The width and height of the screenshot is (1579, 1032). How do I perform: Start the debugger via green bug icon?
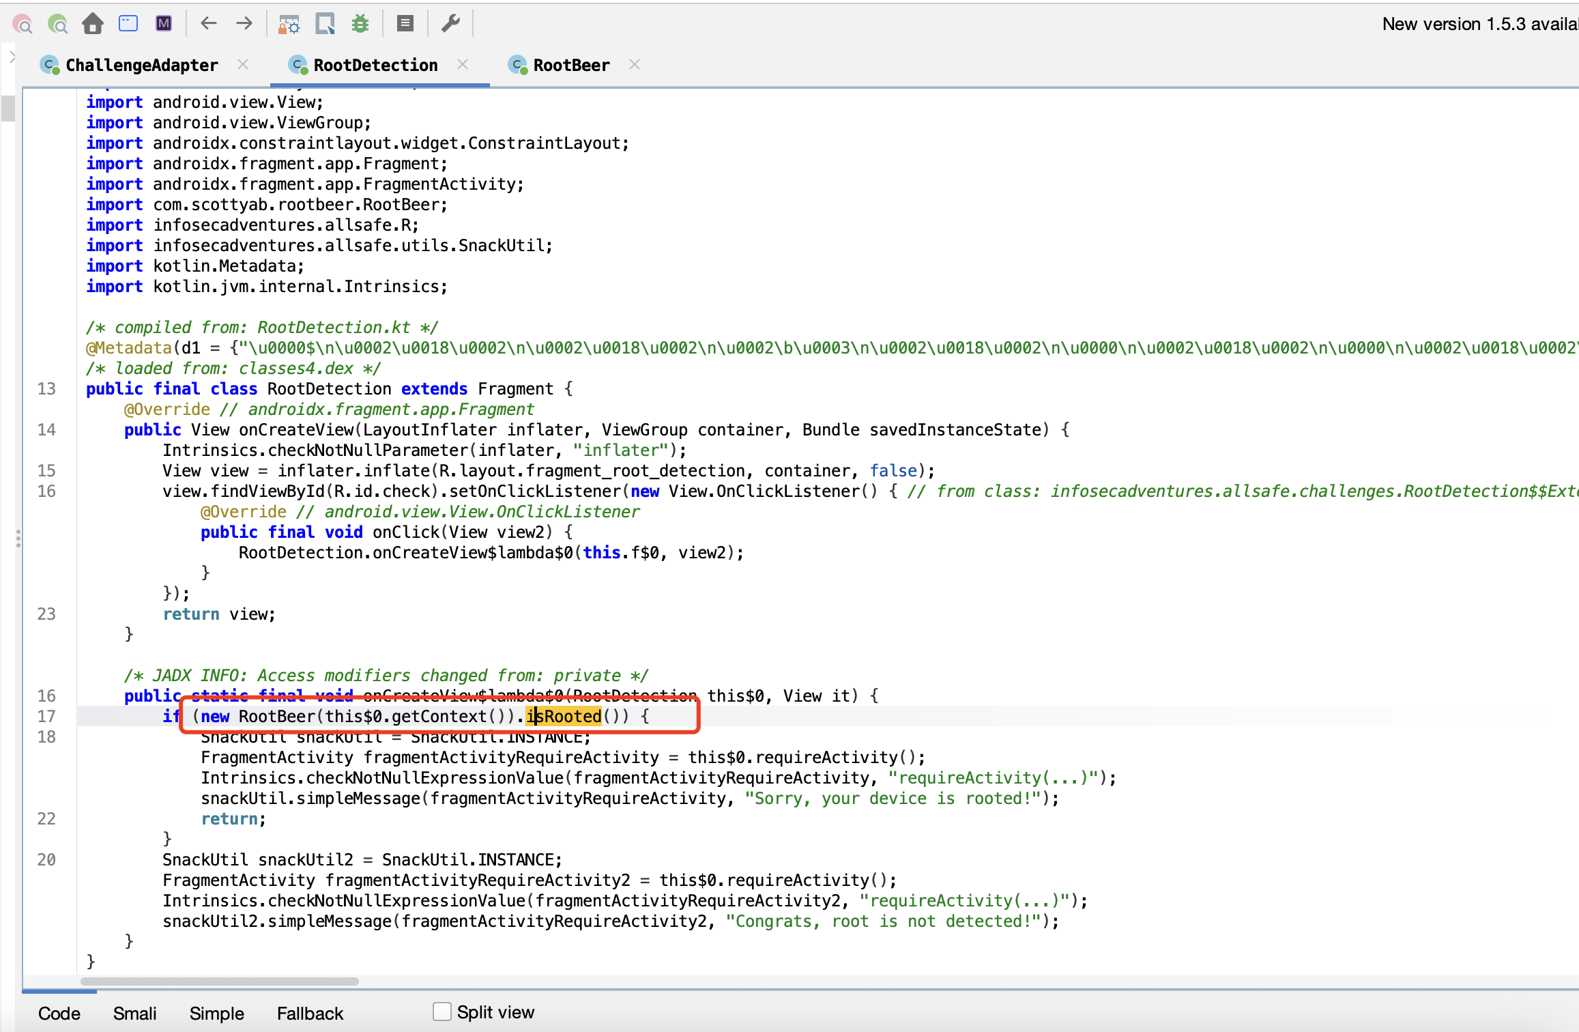(360, 25)
